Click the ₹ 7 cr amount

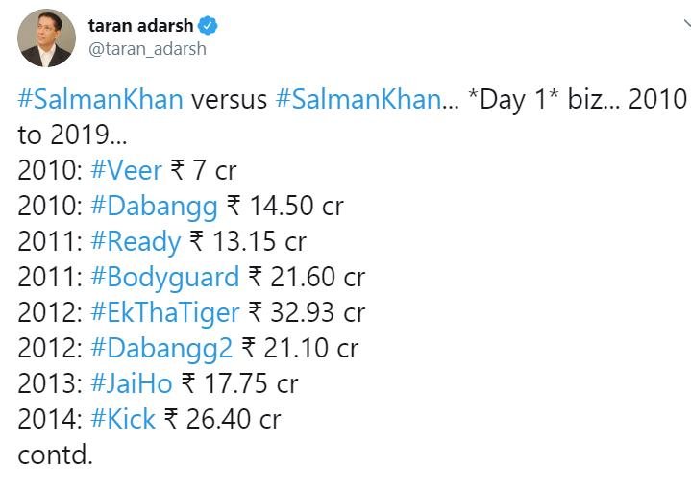coord(204,171)
